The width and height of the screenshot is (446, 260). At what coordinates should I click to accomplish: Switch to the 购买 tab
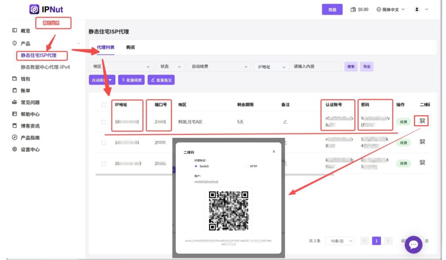click(131, 47)
